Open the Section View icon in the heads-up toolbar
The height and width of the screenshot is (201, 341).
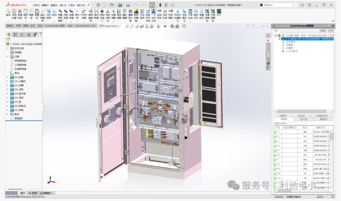pyautogui.click(x=142, y=26)
